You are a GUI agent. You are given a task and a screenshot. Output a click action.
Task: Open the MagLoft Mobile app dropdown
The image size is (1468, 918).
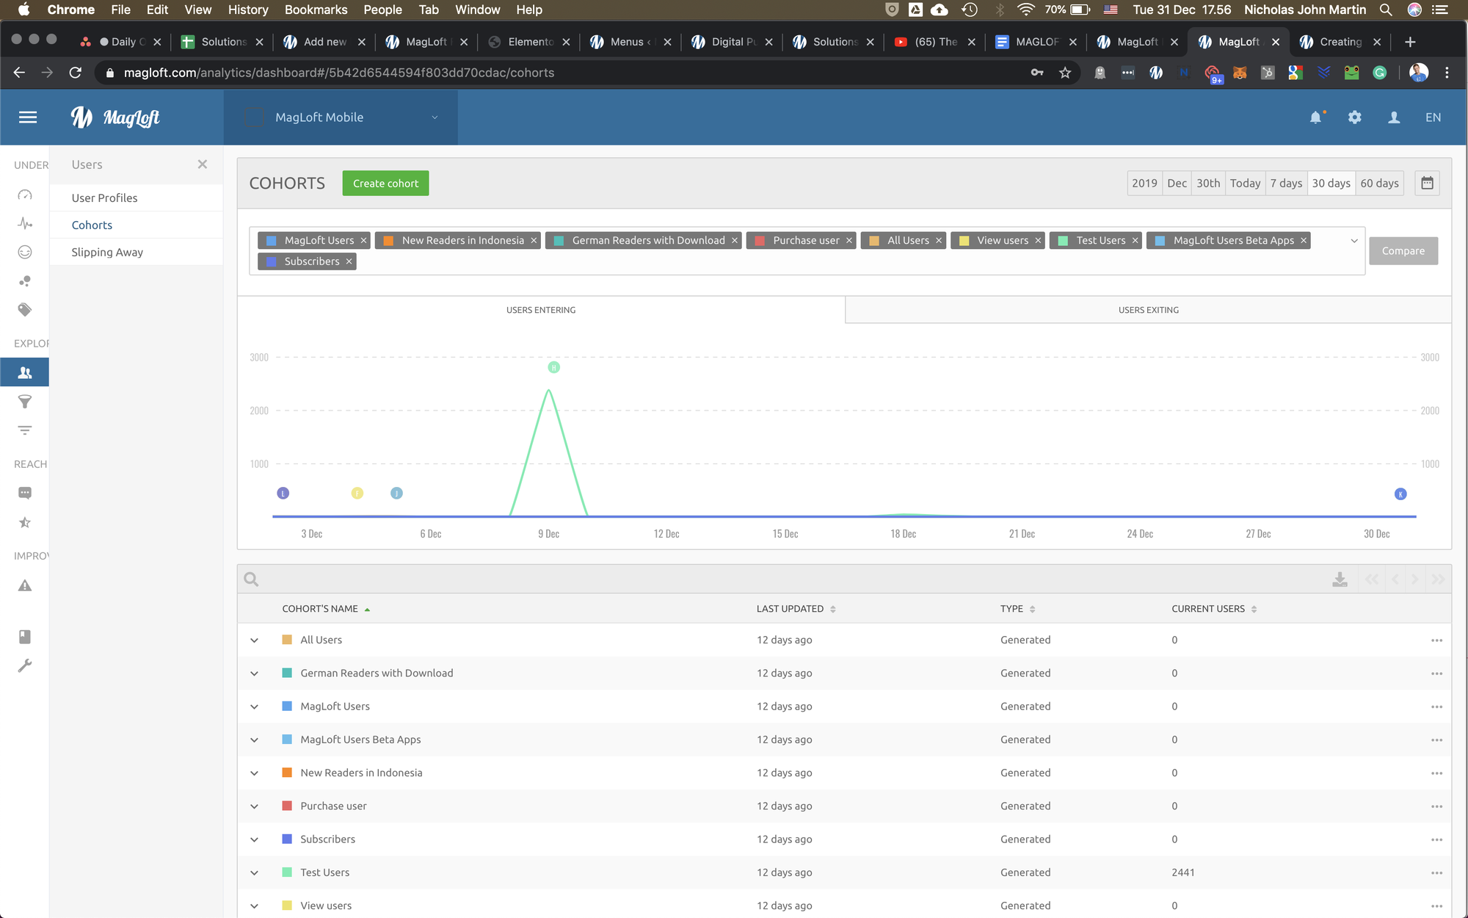[x=341, y=118]
